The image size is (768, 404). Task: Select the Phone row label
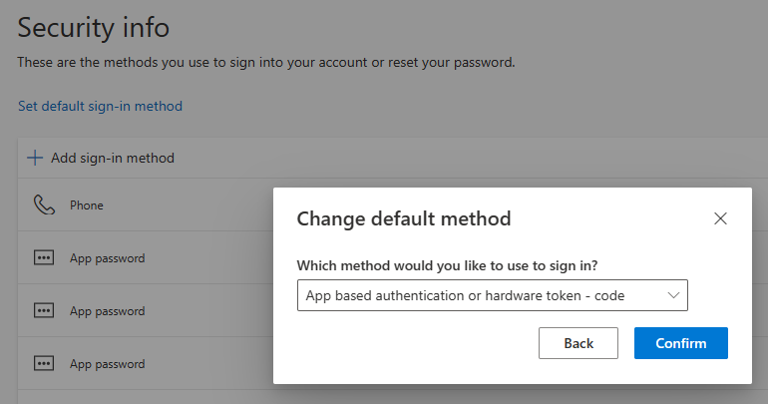coord(87,205)
